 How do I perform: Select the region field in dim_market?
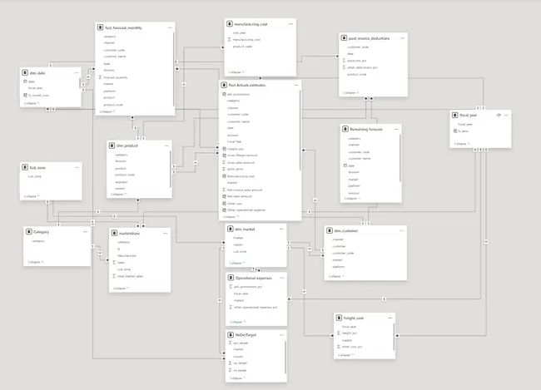pyautogui.click(x=238, y=244)
